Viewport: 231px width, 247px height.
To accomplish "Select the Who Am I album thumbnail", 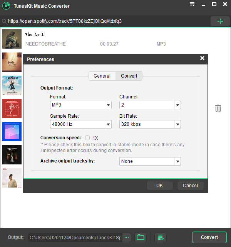I will [x=12, y=39].
